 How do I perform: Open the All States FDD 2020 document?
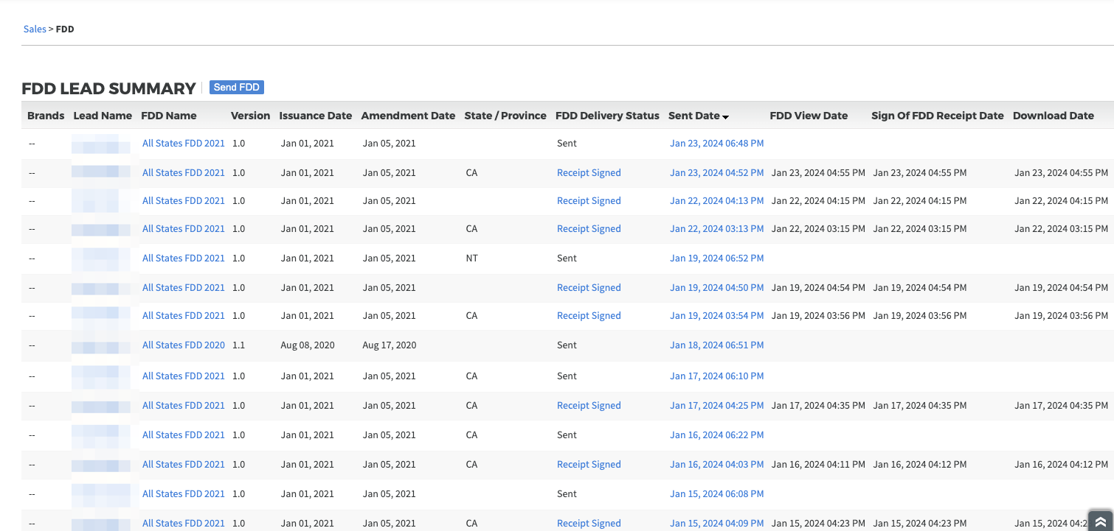(183, 345)
